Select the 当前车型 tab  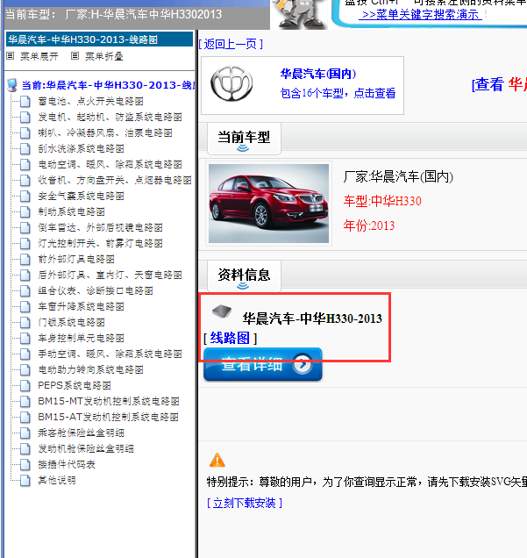tap(244, 139)
